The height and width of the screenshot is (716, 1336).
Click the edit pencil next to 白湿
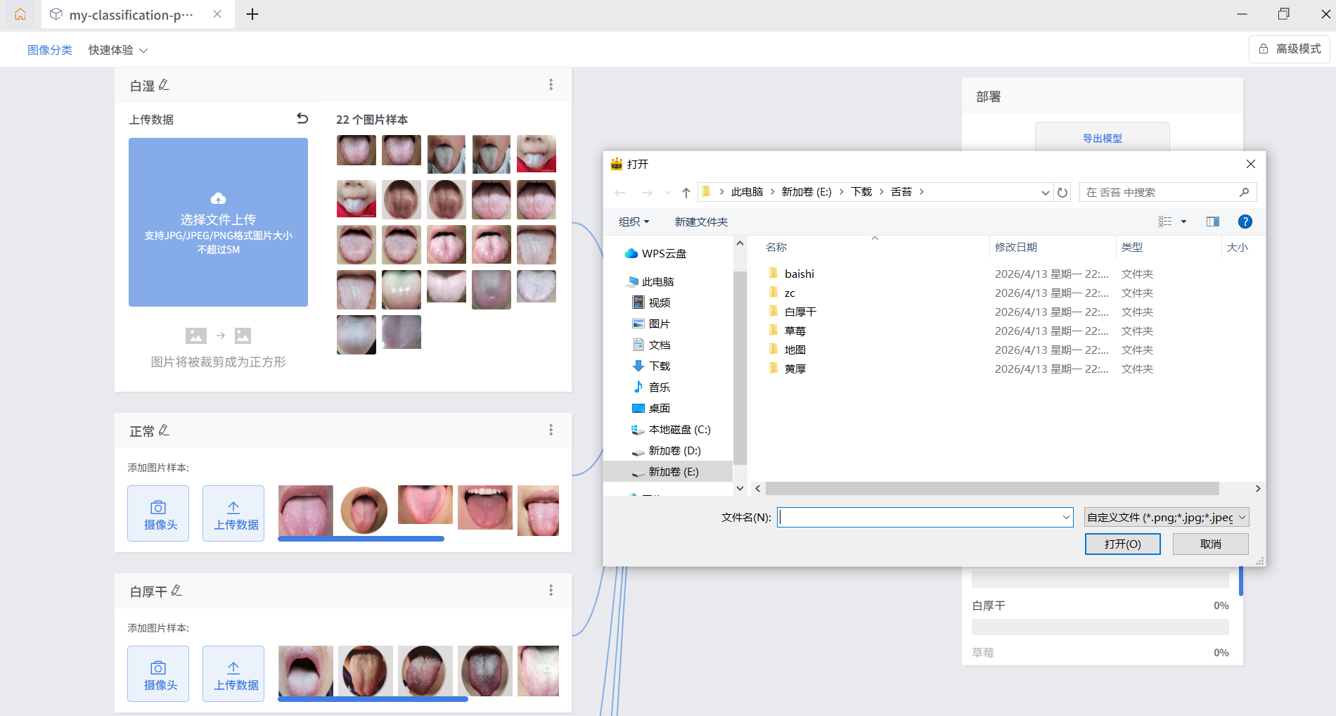[164, 85]
